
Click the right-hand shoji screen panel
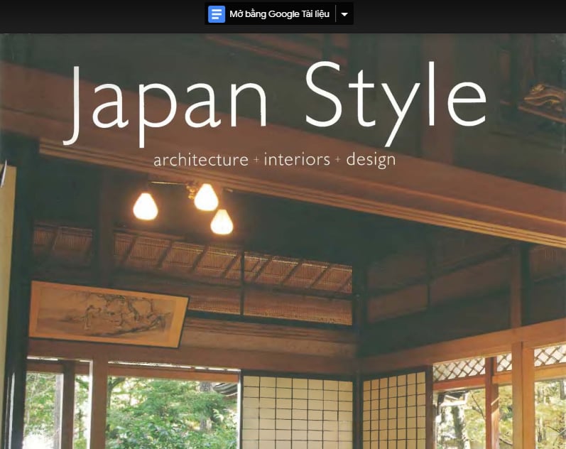tap(394, 412)
